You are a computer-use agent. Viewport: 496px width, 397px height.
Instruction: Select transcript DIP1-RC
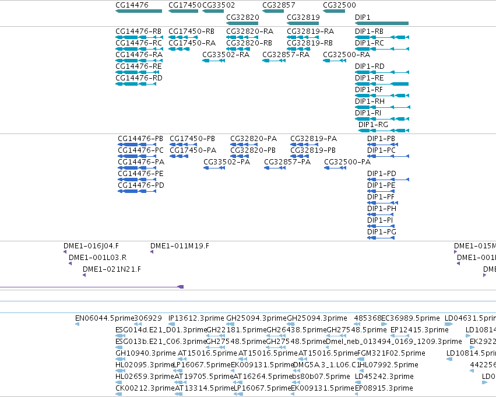tap(382, 49)
